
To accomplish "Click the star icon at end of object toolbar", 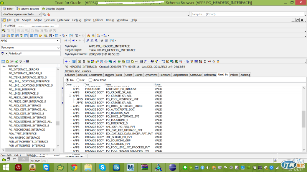I will pos(218,61).
